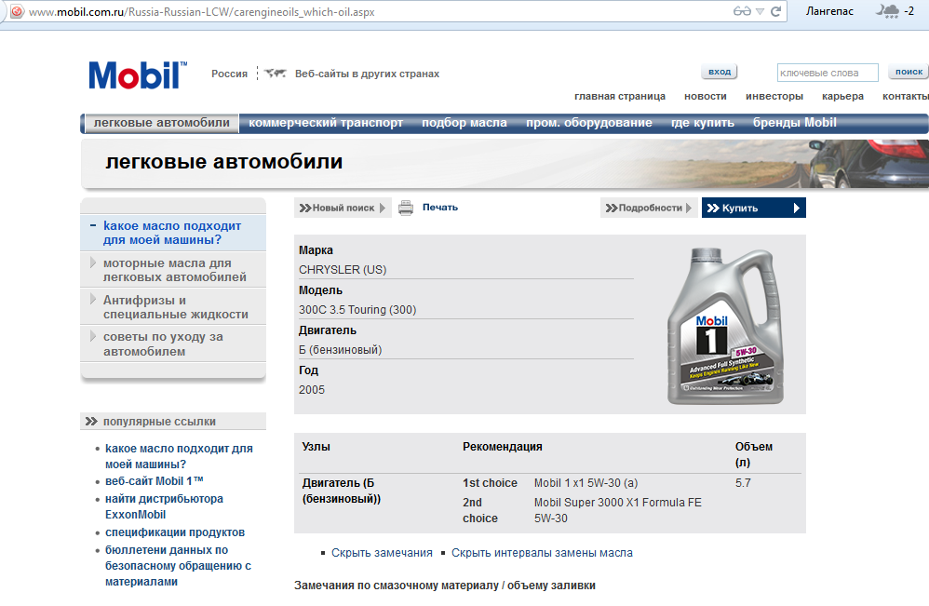Image resolution: width=929 pixels, height=606 pixels.
Task: Open the address bar dropdown arrow
Action: coord(761,12)
